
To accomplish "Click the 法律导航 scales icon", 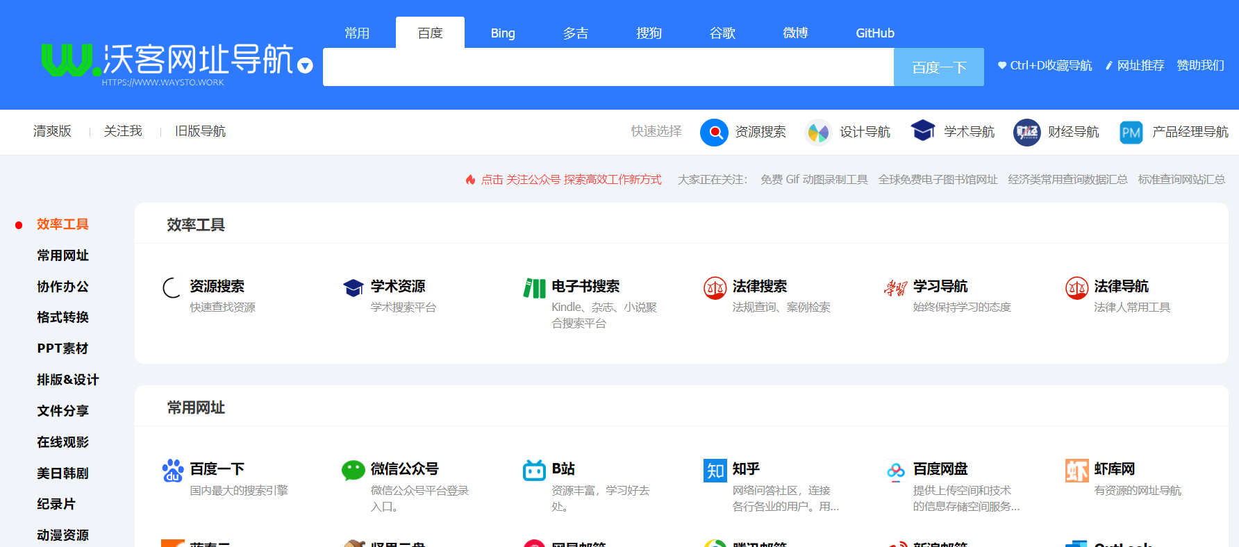I will (1077, 287).
